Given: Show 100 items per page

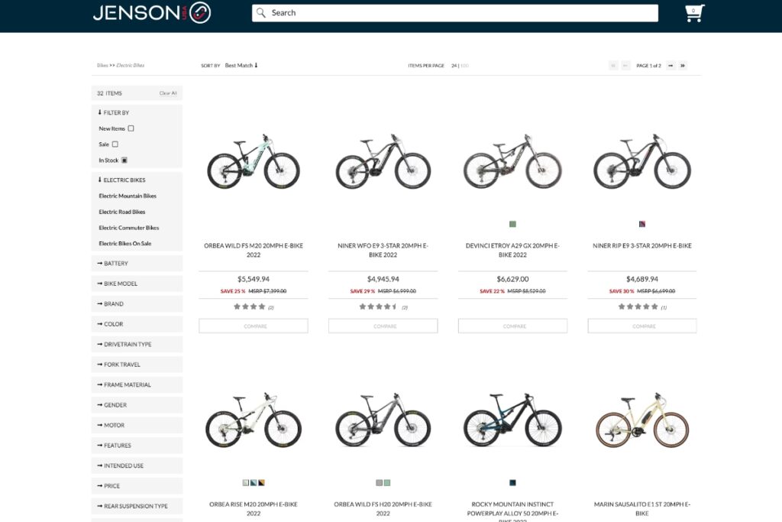Looking at the screenshot, I should click(x=464, y=66).
